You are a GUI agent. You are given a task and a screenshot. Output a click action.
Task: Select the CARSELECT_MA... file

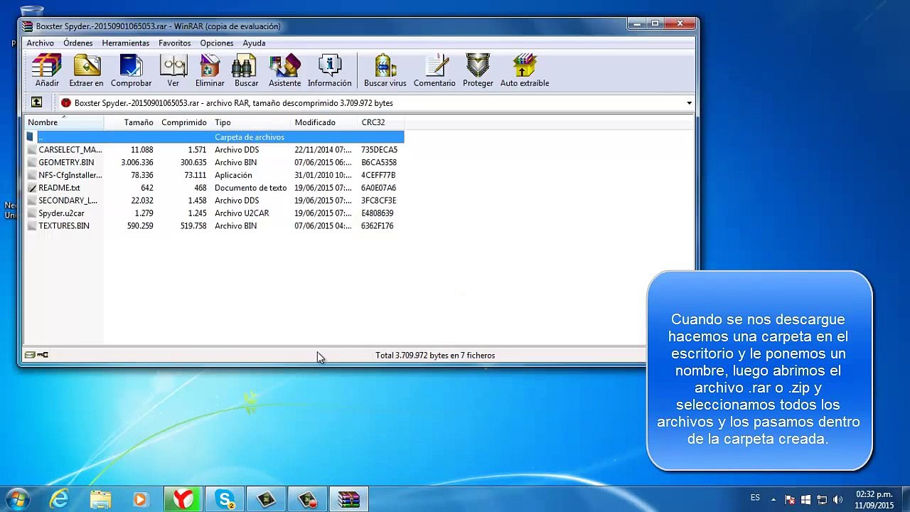pyautogui.click(x=70, y=150)
